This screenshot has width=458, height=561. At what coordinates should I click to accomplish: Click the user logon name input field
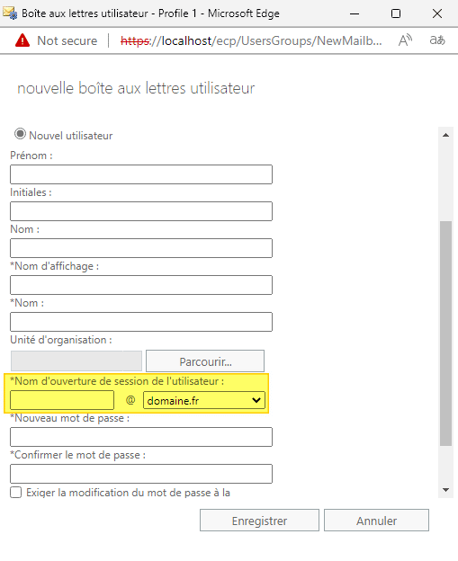[x=62, y=400]
